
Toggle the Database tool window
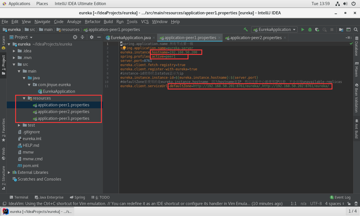pyautogui.click(x=356, y=46)
